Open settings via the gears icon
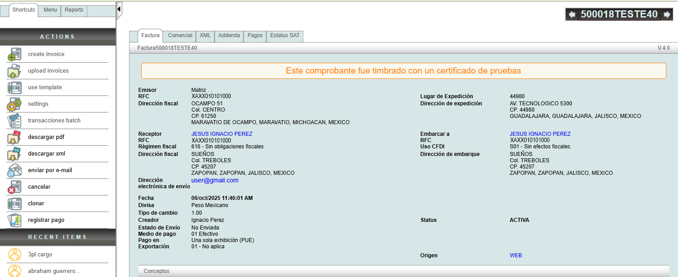The image size is (678, 277). click(14, 104)
